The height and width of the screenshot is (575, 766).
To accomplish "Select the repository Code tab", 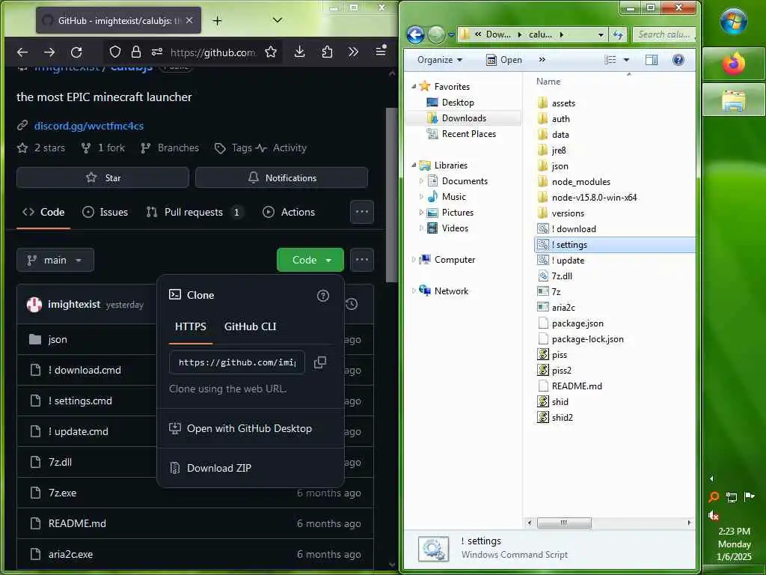I will pyautogui.click(x=43, y=212).
